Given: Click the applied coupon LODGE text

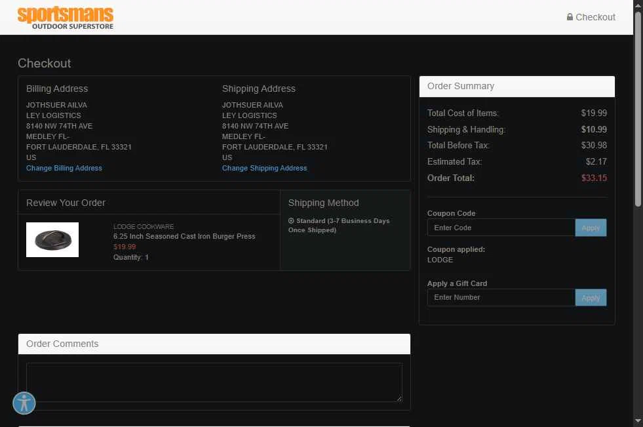Looking at the screenshot, I should [x=440, y=260].
